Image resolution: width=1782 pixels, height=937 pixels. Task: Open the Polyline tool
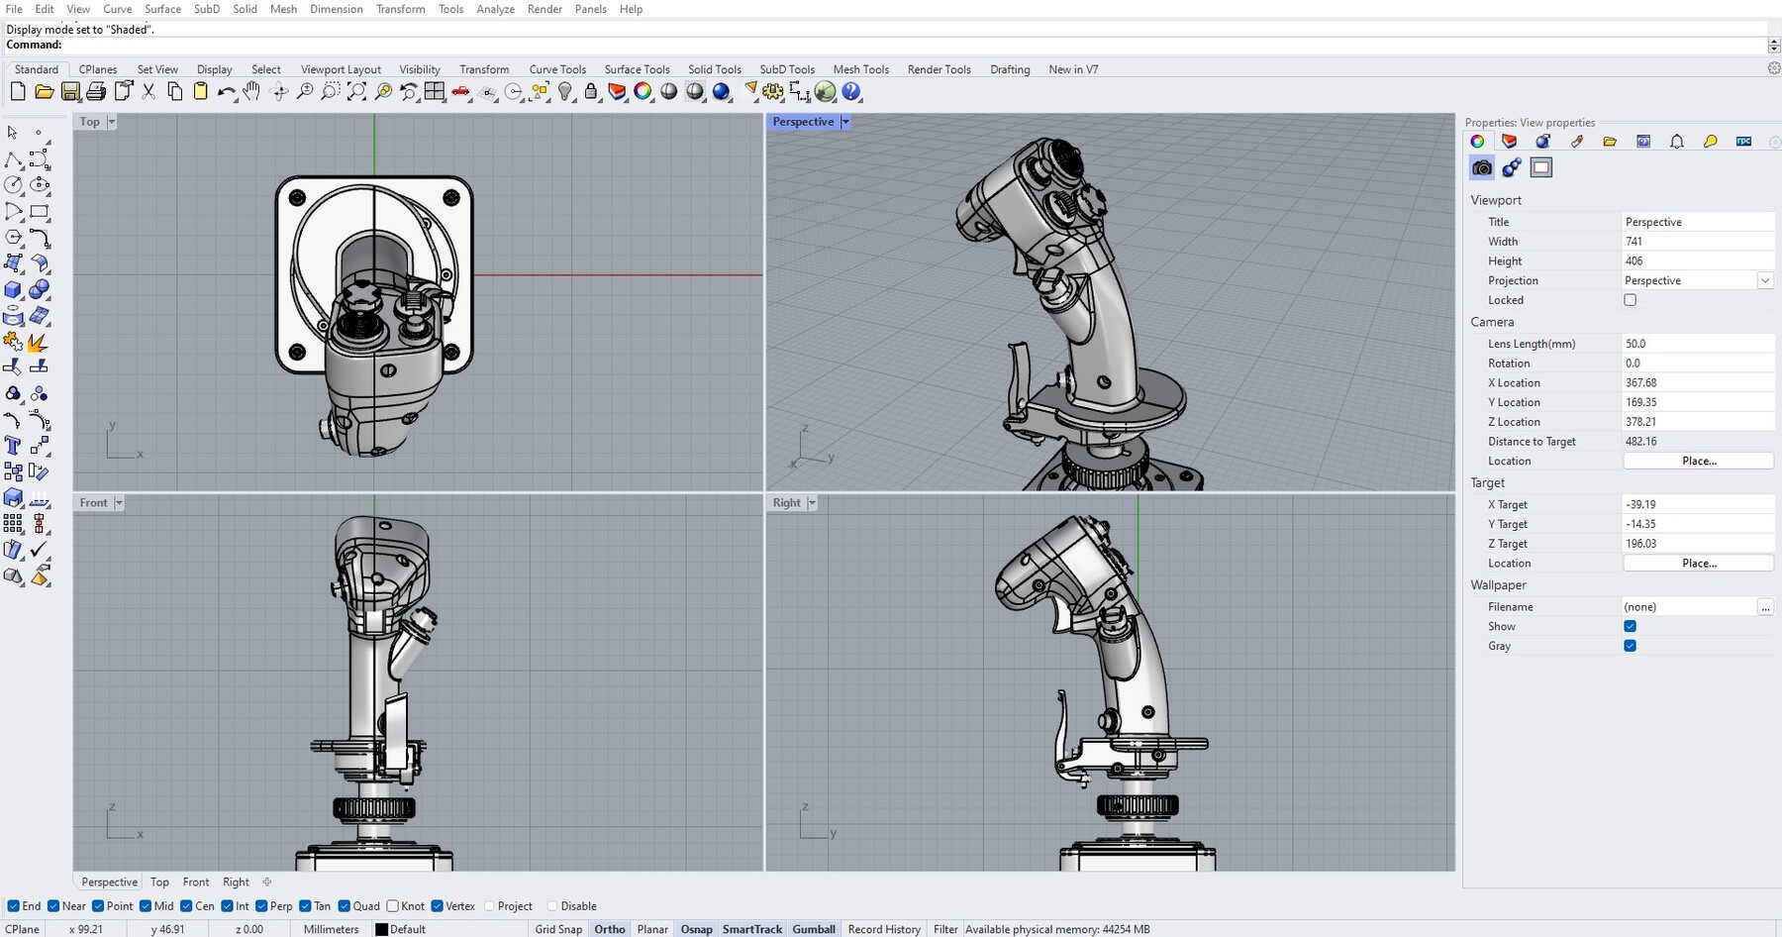pyautogui.click(x=14, y=158)
